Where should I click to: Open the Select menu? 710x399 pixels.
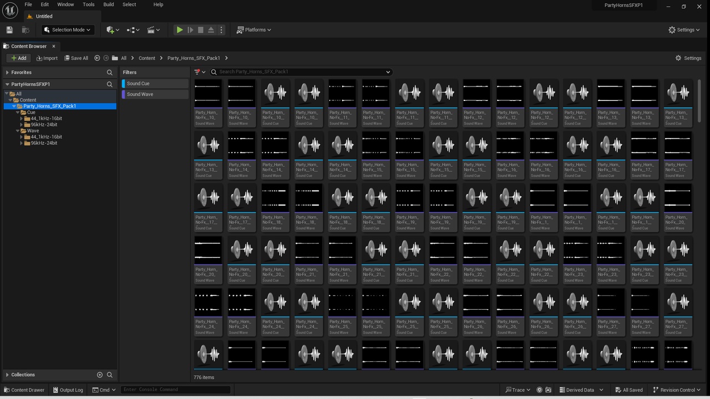129,4
